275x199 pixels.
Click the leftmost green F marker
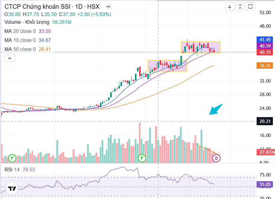tap(12, 158)
